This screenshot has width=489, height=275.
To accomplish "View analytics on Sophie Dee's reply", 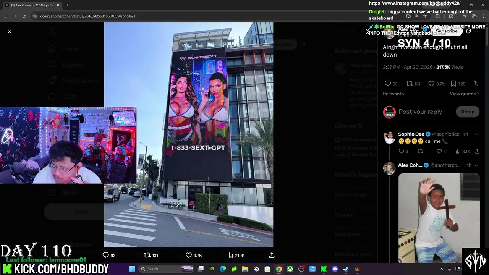I will pyautogui.click(x=463, y=152).
